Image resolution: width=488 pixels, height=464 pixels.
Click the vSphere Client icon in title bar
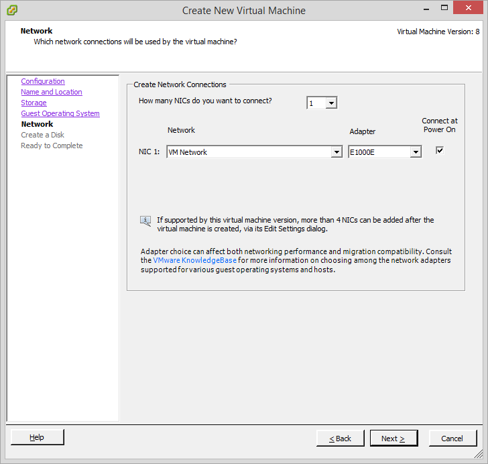pyautogui.click(x=12, y=10)
